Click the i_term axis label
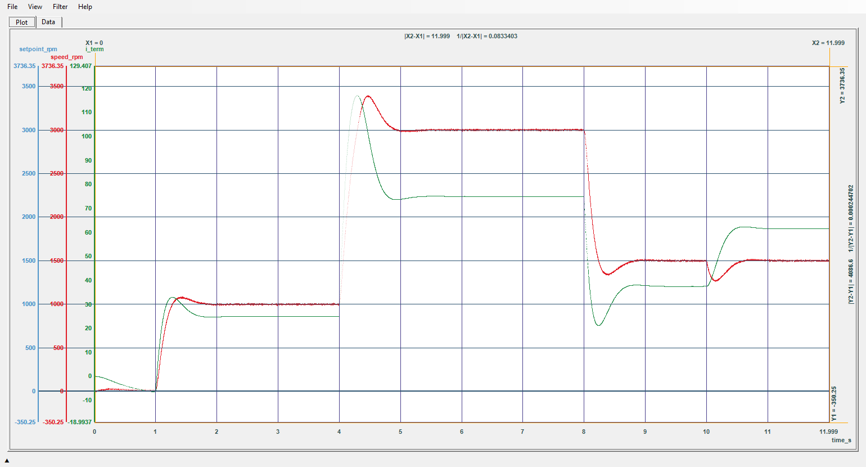This screenshot has height=467, width=866. coord(94,49)
